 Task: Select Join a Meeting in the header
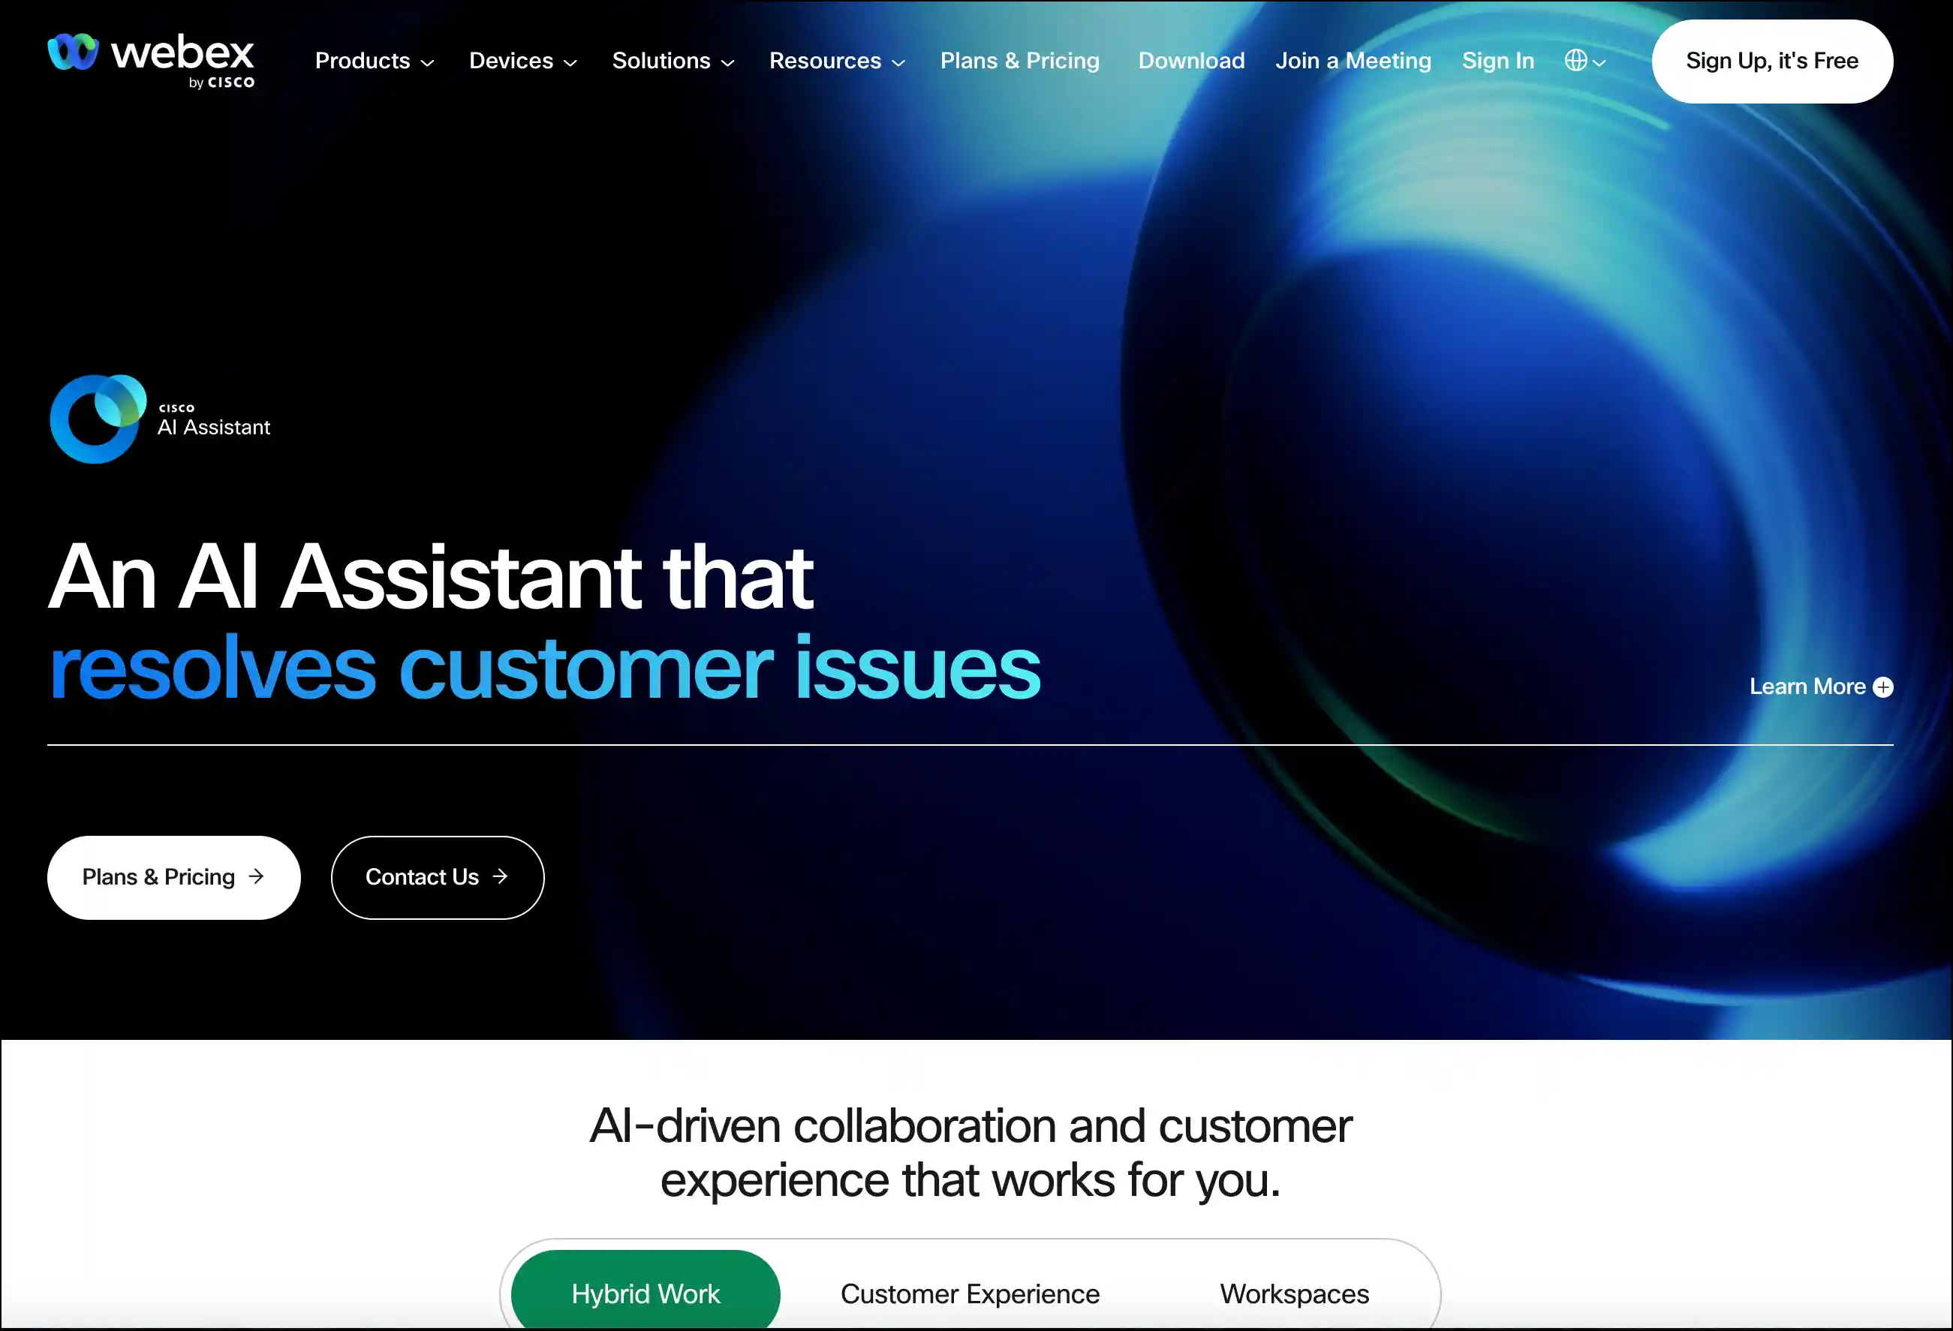1353,61
